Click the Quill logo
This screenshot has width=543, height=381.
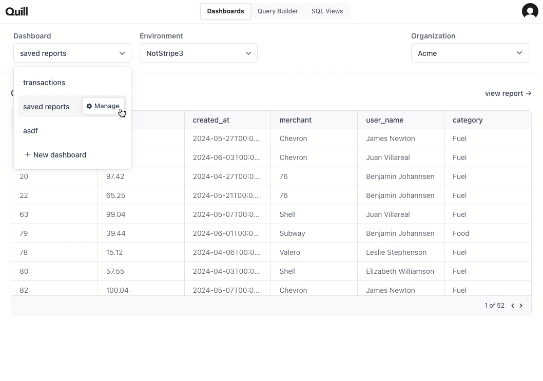16,11
